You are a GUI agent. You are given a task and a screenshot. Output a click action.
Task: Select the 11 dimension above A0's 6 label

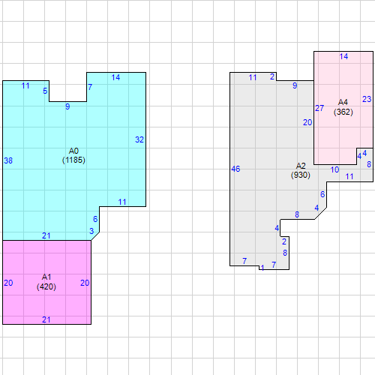click(x=122, y=202)
